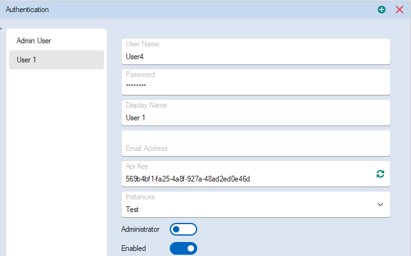
Task: Select Admin User in the user list
Action: [56, 41]
